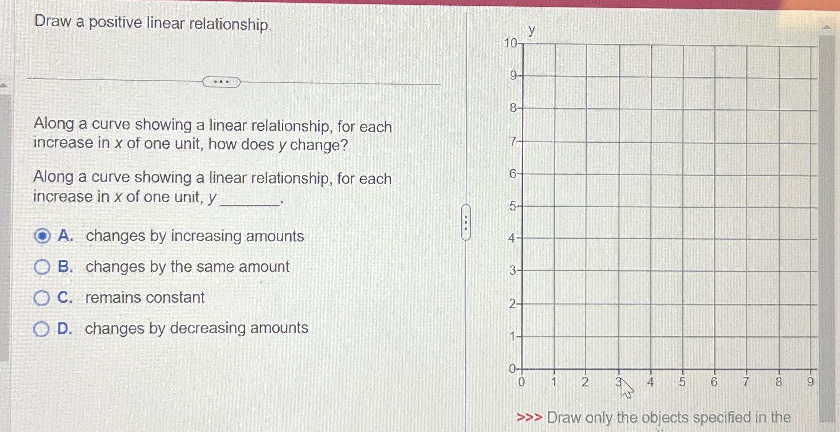
Task: Select option D, changes by decreasing amounts
Action: click(x=43, y=328)
